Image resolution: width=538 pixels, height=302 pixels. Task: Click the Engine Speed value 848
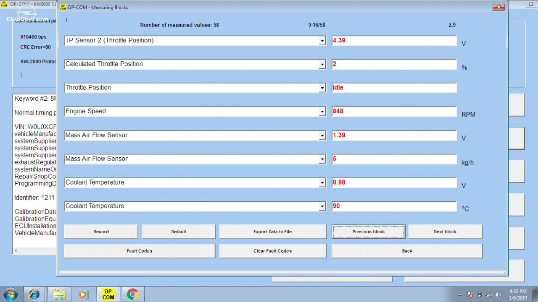[394, 112]
